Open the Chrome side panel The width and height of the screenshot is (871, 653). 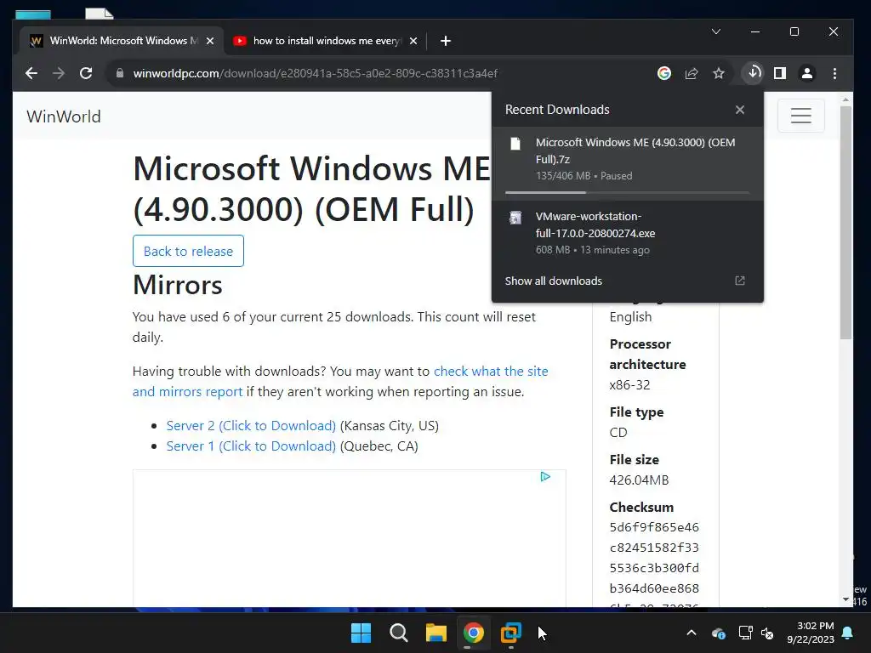point(780,73)
